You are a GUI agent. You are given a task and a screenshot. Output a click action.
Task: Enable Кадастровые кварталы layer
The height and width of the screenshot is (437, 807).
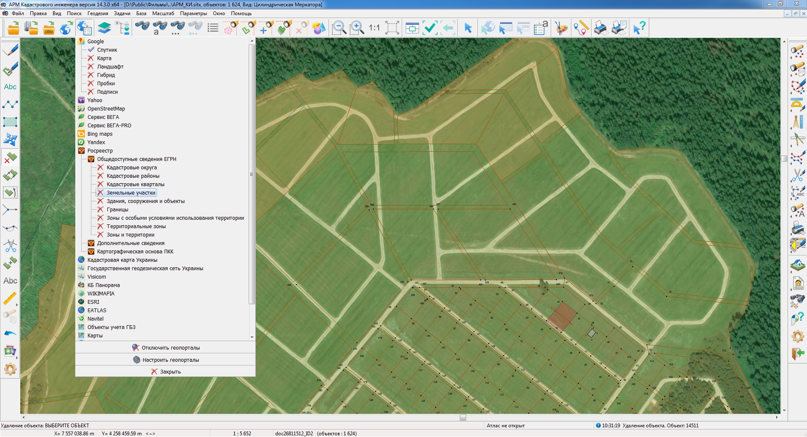point(135,184)
